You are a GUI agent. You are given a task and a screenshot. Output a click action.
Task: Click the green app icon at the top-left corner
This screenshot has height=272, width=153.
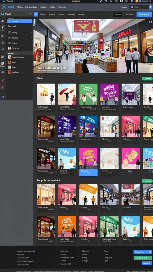(4, 1)
